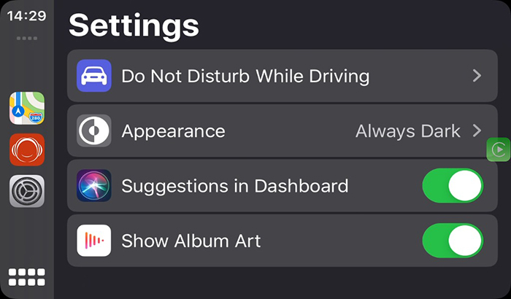Tap the Siri icon
The height and width of the screenshot is (299, 511).
pyautogui.click(x=94, y=186)
